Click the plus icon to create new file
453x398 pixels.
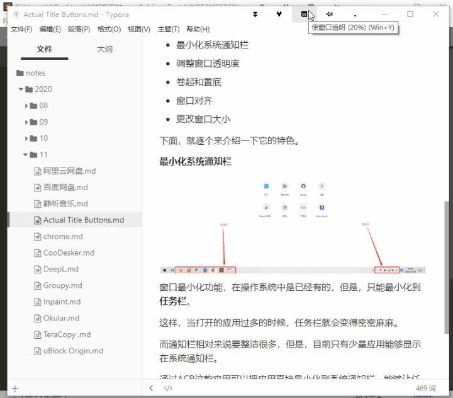pyautogui.click(x=15, y=389)
